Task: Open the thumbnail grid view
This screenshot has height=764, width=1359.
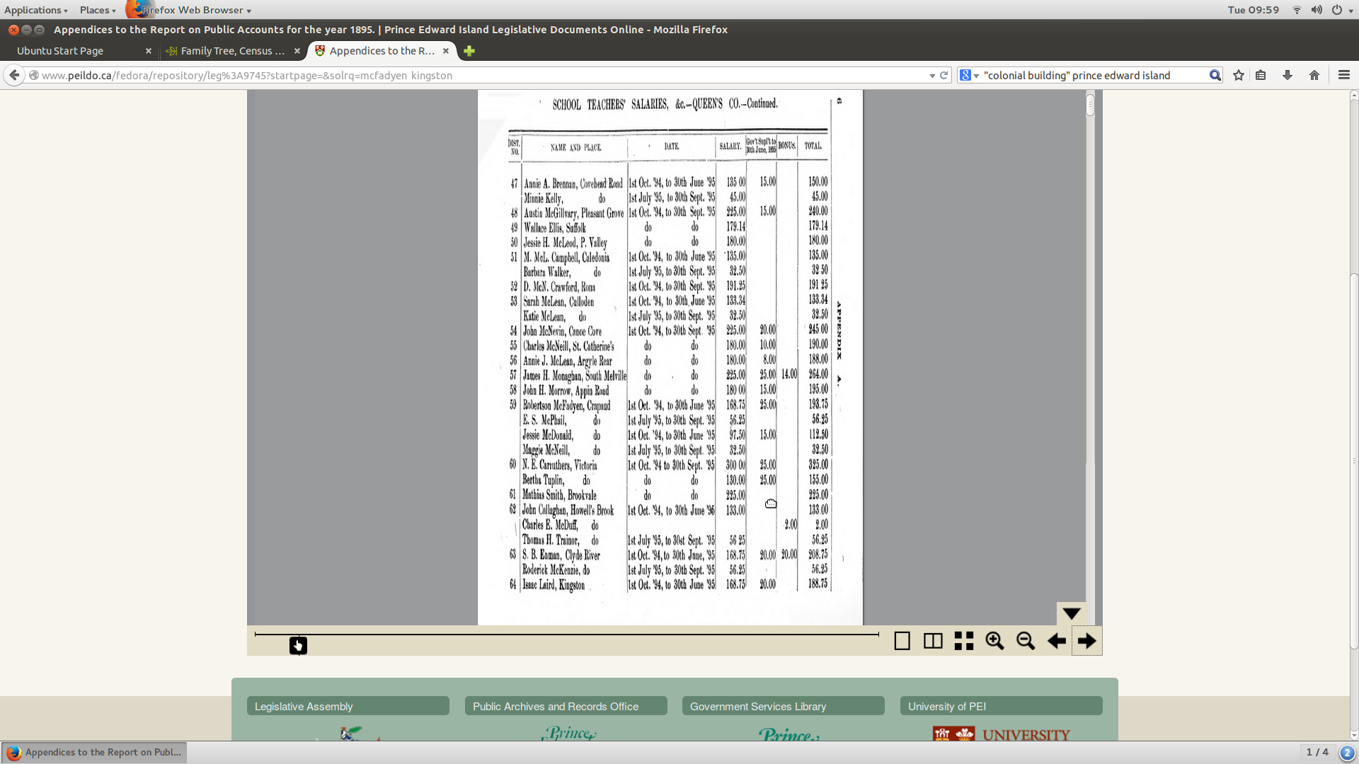Action: tap(963, 641)
